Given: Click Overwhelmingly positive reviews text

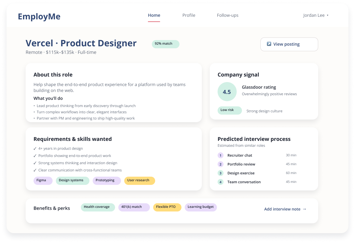Looking at the screenshot, I should 269,94.
